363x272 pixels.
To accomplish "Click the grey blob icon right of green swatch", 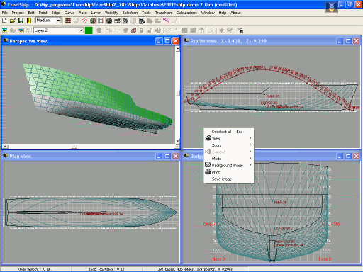I will point(99,30).
